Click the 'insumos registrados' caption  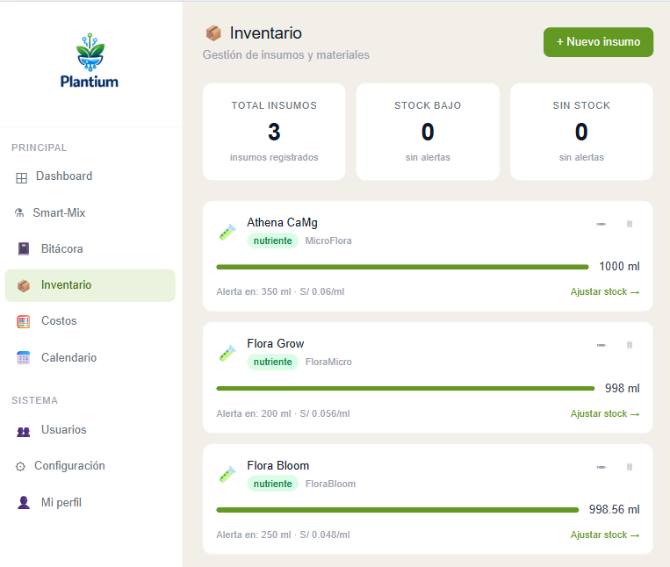(x=274, y=157)
